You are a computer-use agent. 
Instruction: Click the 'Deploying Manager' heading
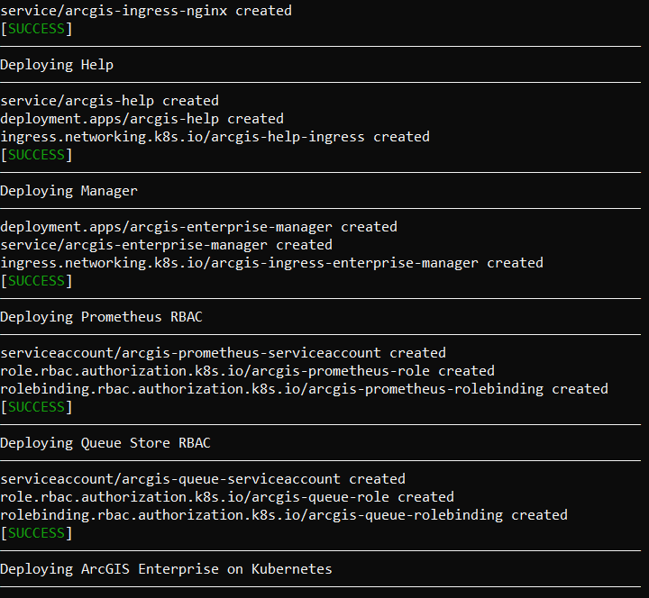[x=69, y=191]
